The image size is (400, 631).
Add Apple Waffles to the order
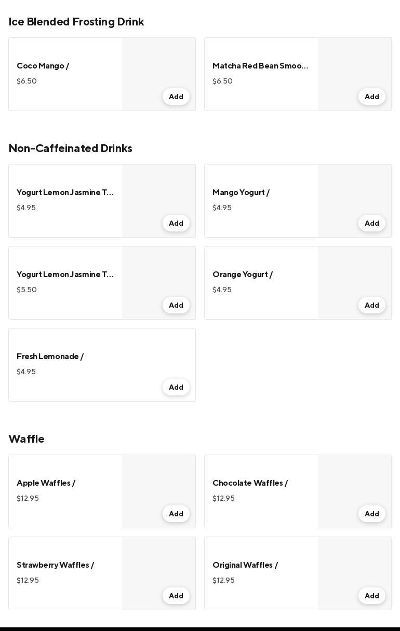point(176,514)
